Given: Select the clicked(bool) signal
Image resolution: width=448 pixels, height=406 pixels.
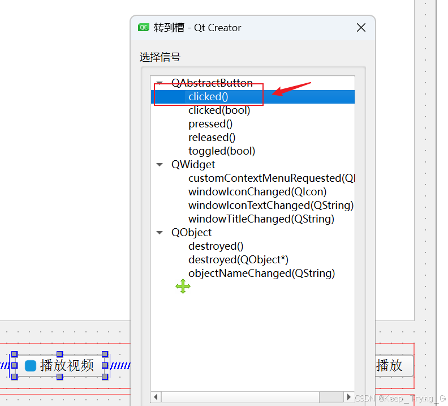Looking at the screenshot, I should tap(219, 110).
